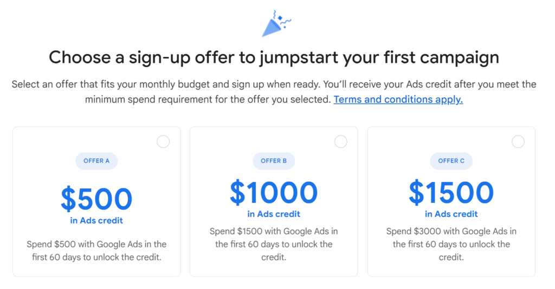The height and width of the screenshot is (289, 555).
Task: Click the "Spend $500 with Google Ads" text
Action: 96,244
